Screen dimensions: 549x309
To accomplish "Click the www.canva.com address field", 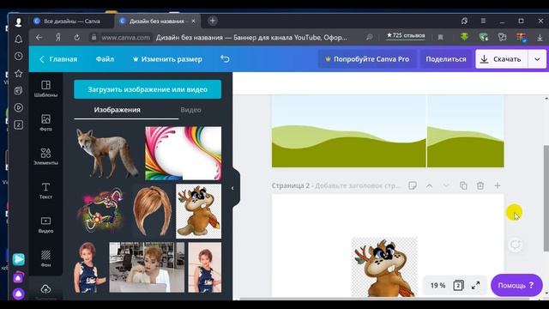I will click(125, 37).
